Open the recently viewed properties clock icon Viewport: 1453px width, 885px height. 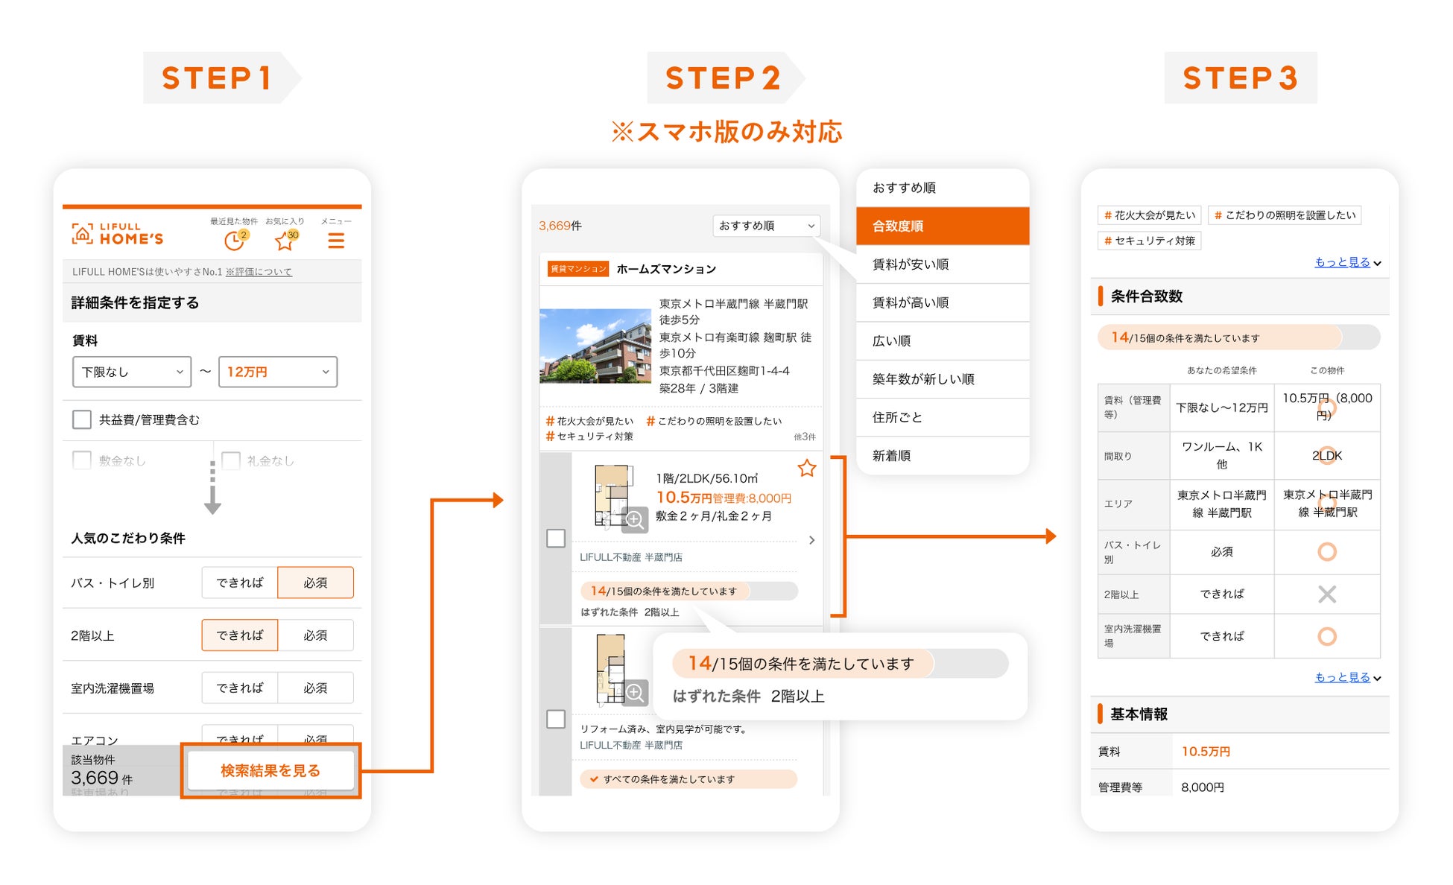235,241
